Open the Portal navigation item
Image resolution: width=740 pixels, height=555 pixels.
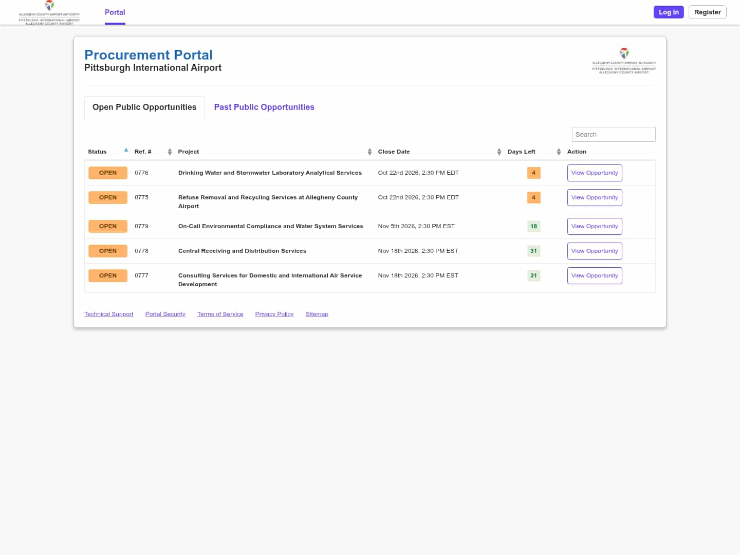coord(115,12)
